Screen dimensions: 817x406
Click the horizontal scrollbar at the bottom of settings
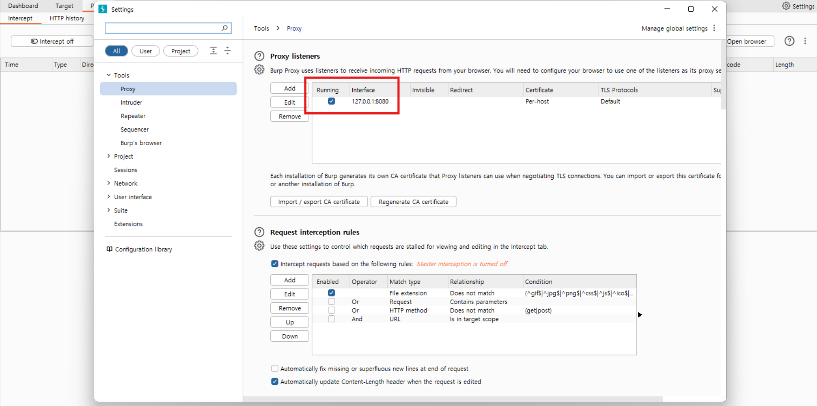453,399
